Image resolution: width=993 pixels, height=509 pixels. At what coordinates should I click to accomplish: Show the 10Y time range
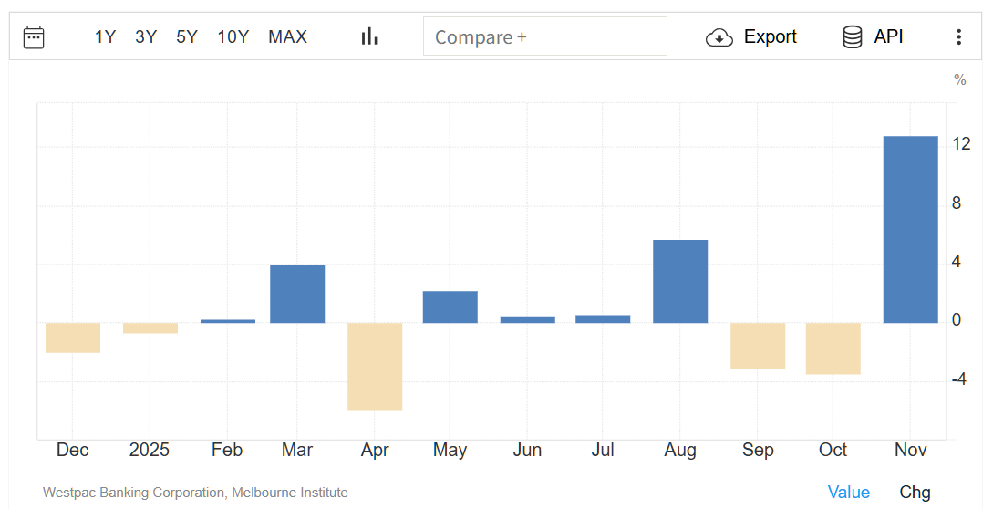[233, 37]
